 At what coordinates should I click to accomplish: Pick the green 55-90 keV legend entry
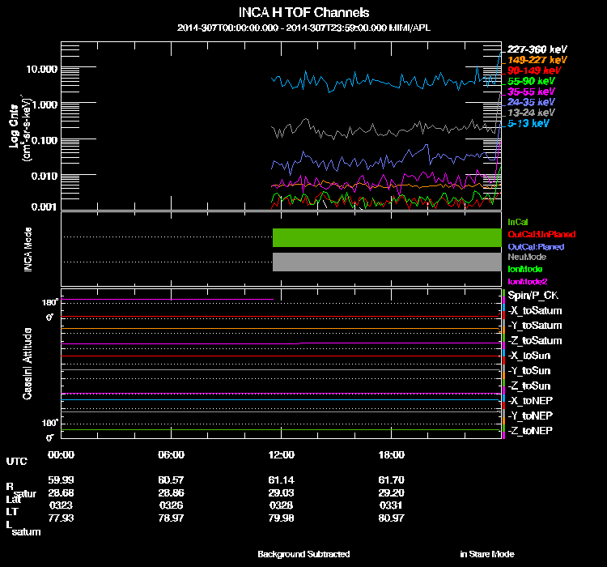pyautogui.click(x=532, y=82)
